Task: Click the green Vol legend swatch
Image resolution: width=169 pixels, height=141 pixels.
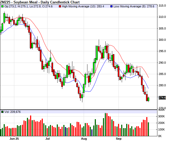Action: tap(2, 112)
